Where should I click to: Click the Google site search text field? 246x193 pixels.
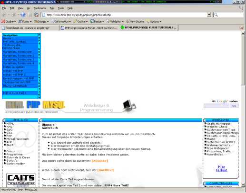click(x=216, y=106)
